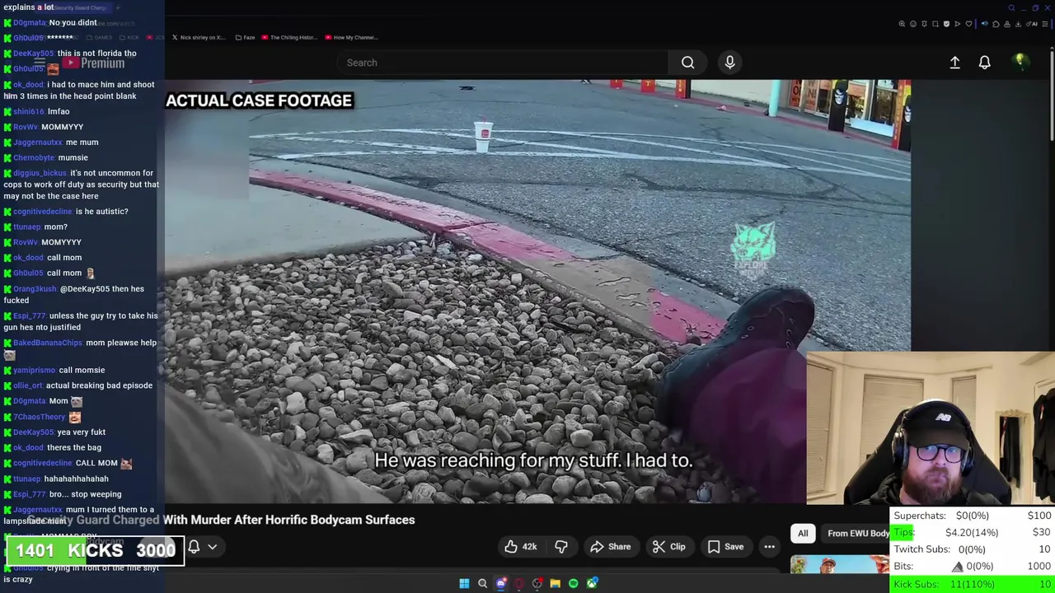
Task: Click the YouTube search input field
Action: pos(503,63)
